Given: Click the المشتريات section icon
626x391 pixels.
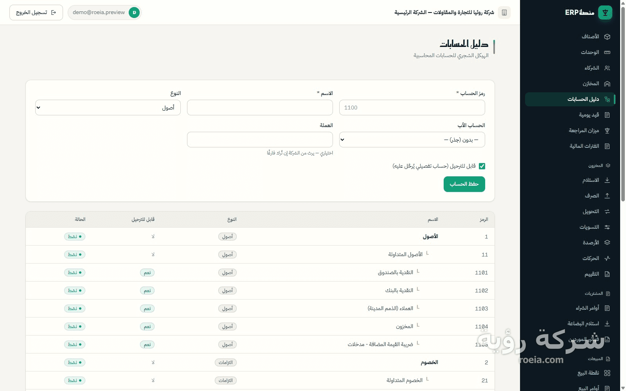Looking at the screenshot, I should click(608, 294).
